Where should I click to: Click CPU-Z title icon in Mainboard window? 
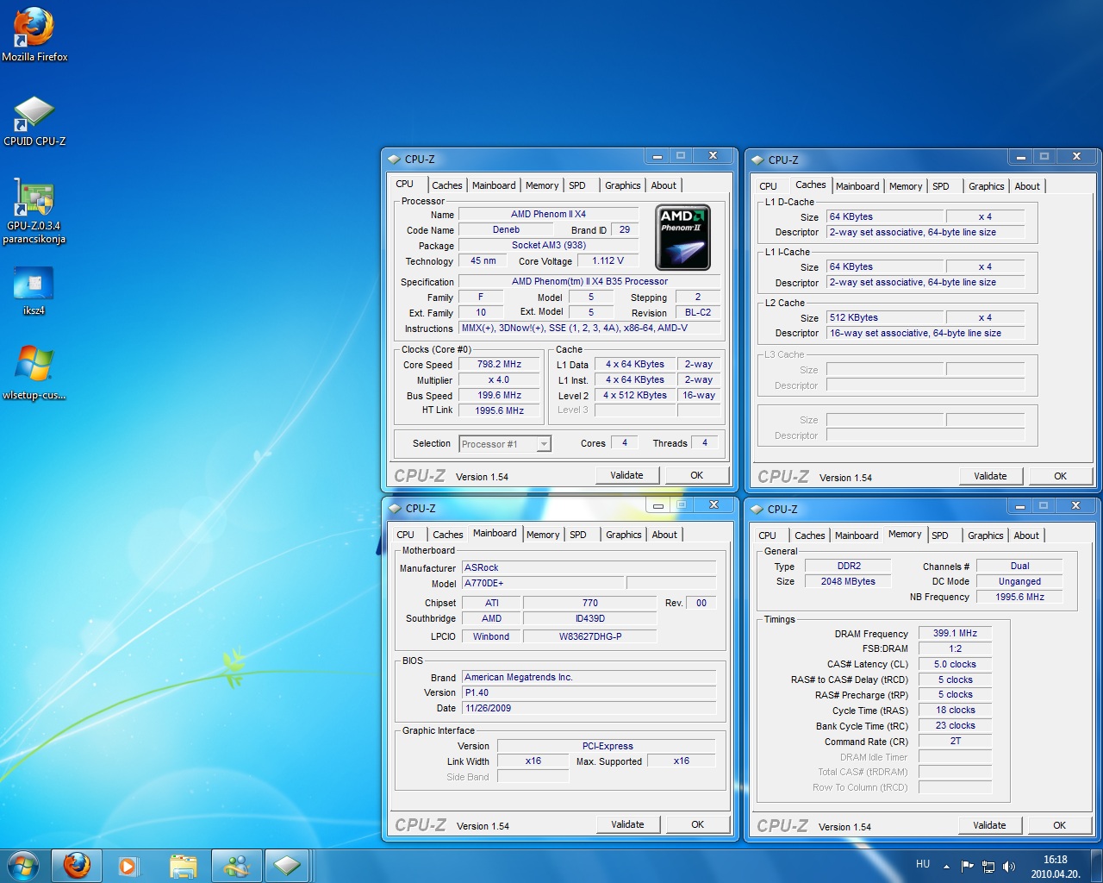pyautogui.click(x=396, y=509)
